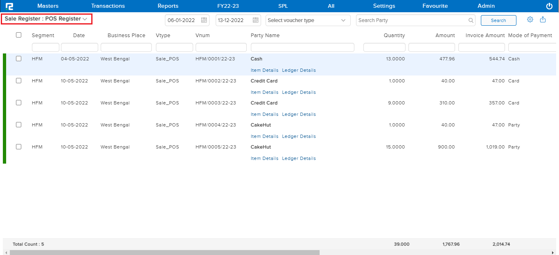
Task: Click the magnifier icon in Search Party field
Action: (471, 20)
